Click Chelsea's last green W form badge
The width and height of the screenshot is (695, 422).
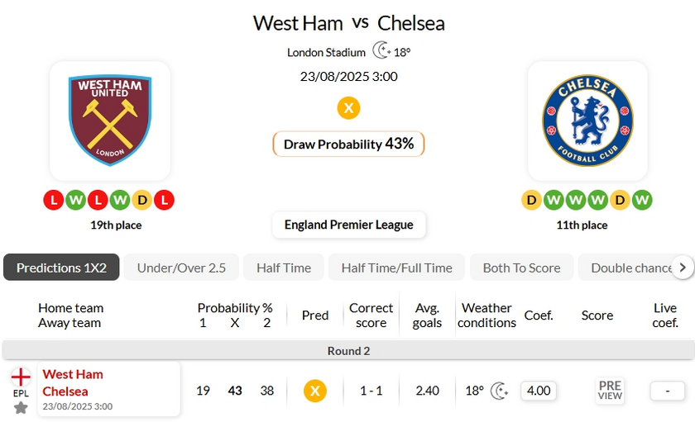642,200
